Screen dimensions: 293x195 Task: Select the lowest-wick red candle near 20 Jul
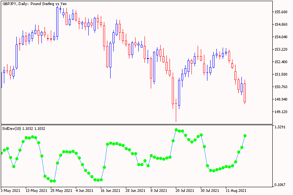pyautogui.click(x=176, y=110)
